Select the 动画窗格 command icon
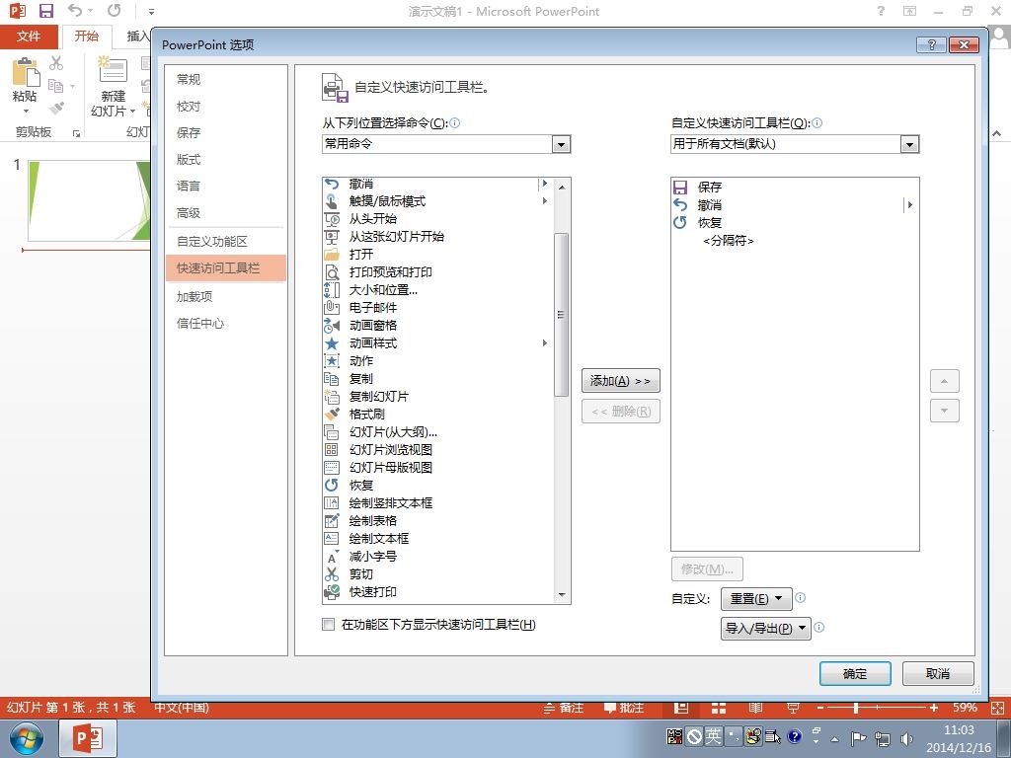 tap(332, 326)
